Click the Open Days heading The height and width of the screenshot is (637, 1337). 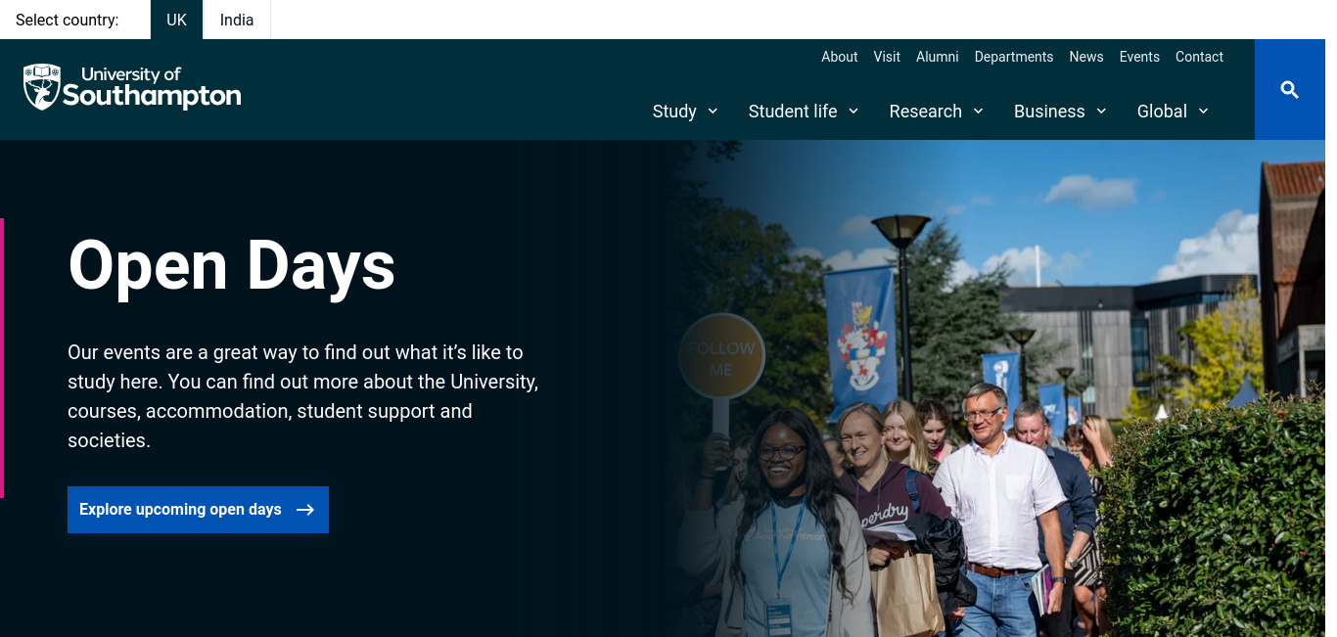pos(232,265)
